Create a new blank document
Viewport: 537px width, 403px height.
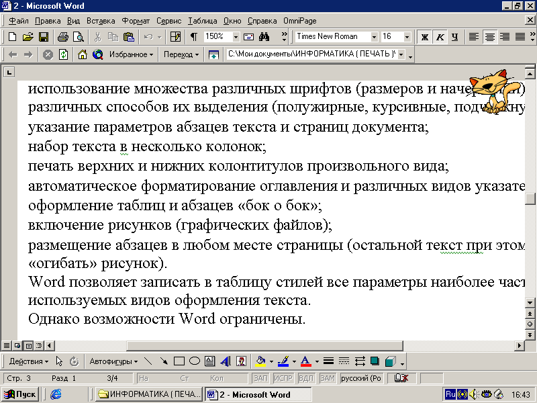pyautogui.click(x=13, y=37)
